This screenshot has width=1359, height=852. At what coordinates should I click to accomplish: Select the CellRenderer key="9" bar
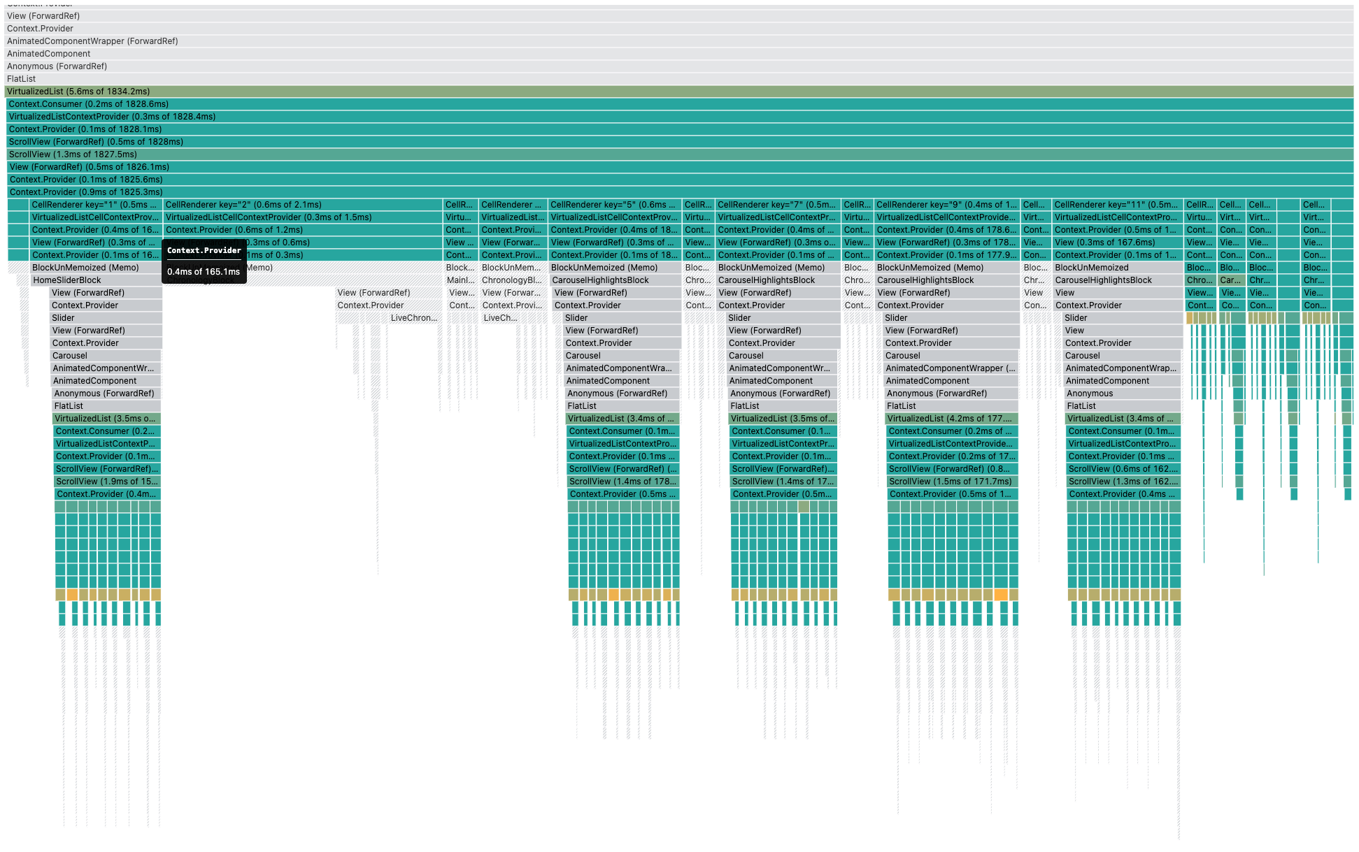(x=947, y=205)
